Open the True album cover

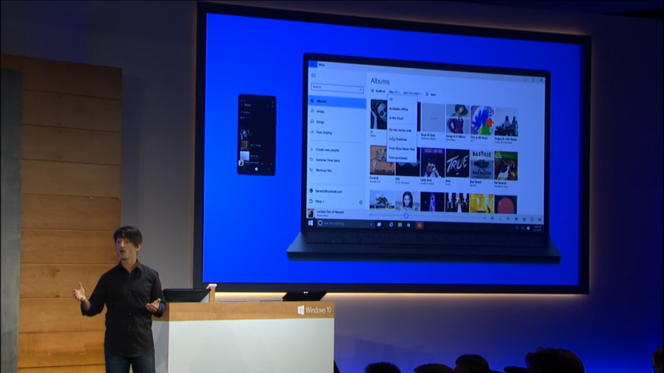(457, 164)
